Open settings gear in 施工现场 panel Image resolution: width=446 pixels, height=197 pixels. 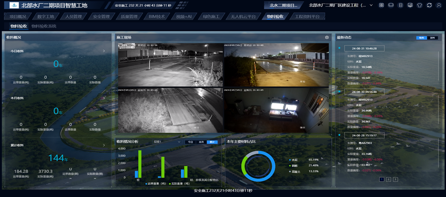pos(326,37)
